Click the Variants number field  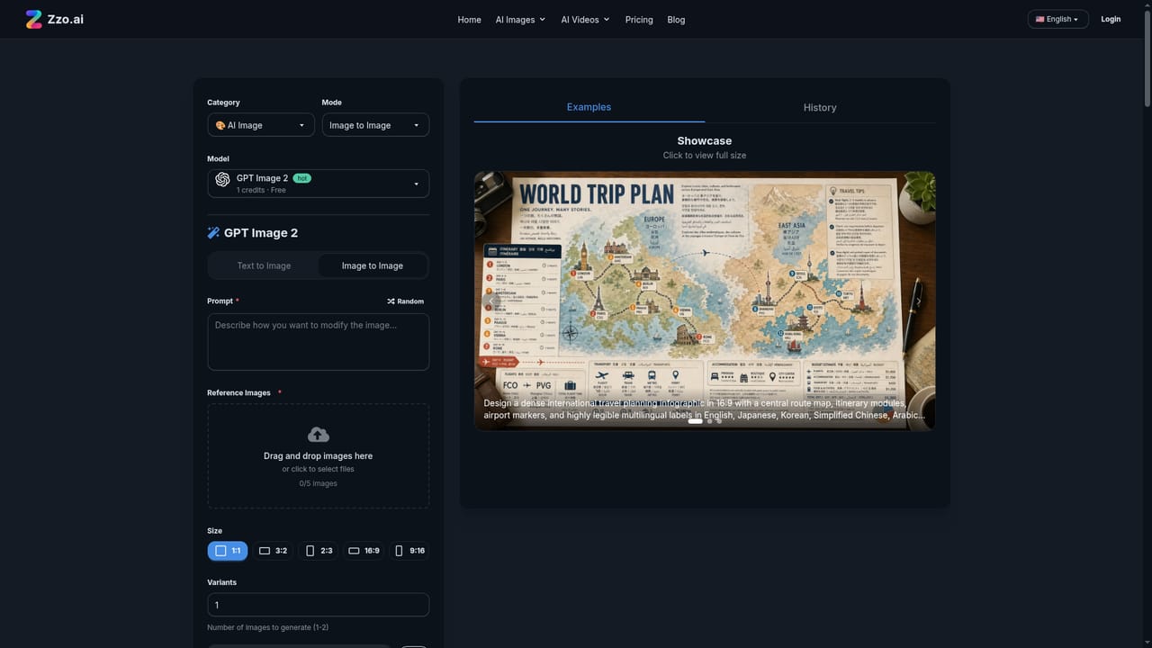point(318,605)
